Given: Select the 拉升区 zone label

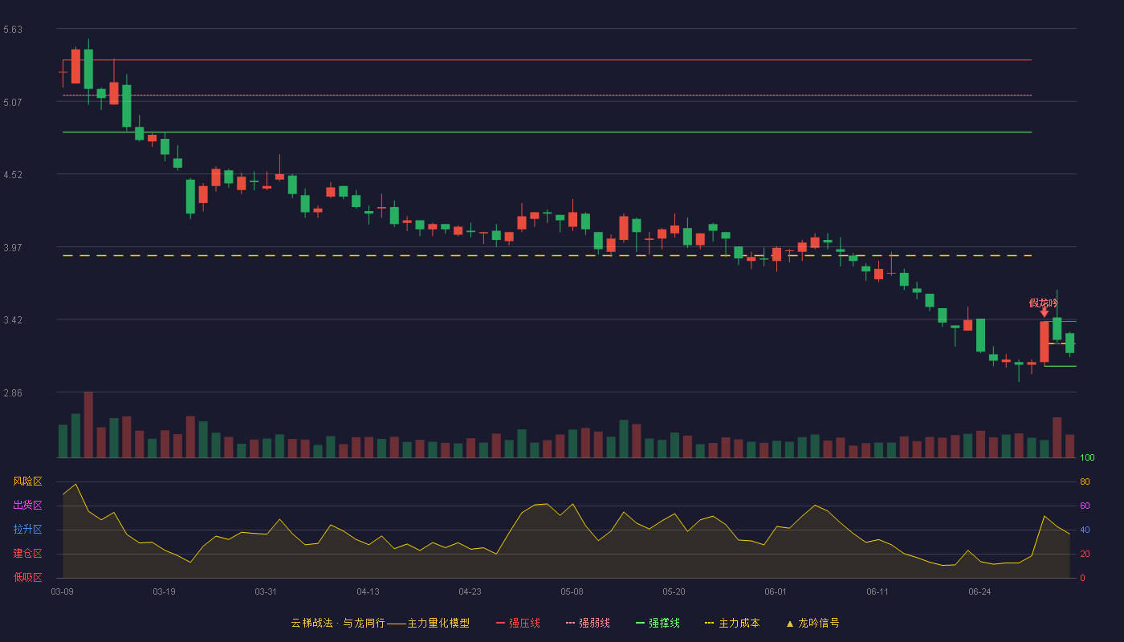Looking at the screenshot, I should click(x=27, y=530).
